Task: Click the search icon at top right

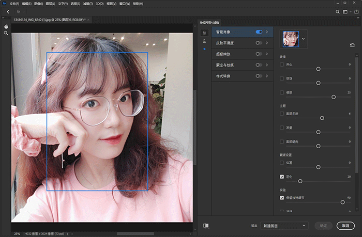Action: 338,11
